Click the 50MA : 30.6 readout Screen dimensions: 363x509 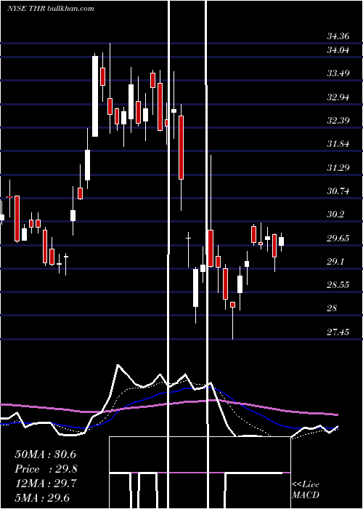[46, 454]
